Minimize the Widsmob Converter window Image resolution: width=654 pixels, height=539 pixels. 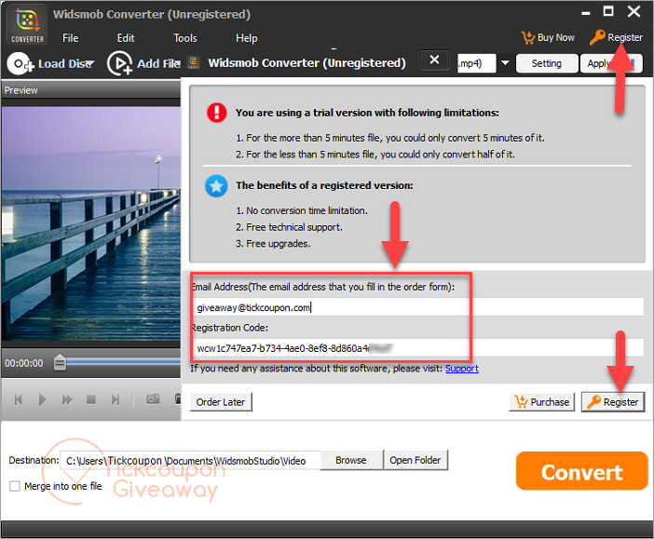(x=586, y=12)
